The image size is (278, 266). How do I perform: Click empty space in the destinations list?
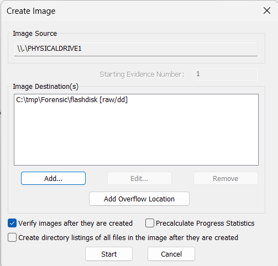click(136, 136)
